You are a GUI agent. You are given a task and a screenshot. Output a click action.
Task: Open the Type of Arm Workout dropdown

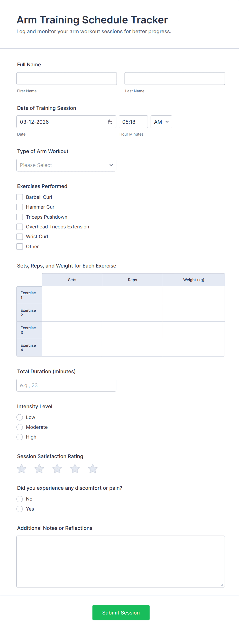click(66, 165)
